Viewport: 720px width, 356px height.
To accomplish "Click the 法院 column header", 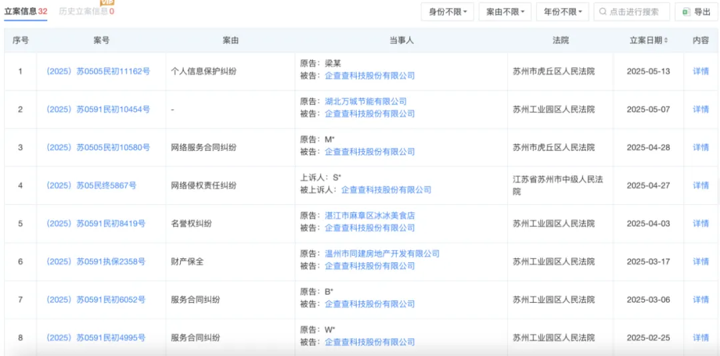I will [x=560, y=41].
